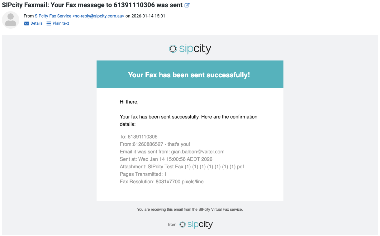Click the lines icon beside Plain text

pyautogui.click(x=49, y=23)
